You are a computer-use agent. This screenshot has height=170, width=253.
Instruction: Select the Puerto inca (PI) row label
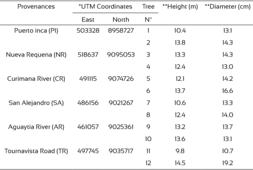pyautogui.click(x=36, y=31)
